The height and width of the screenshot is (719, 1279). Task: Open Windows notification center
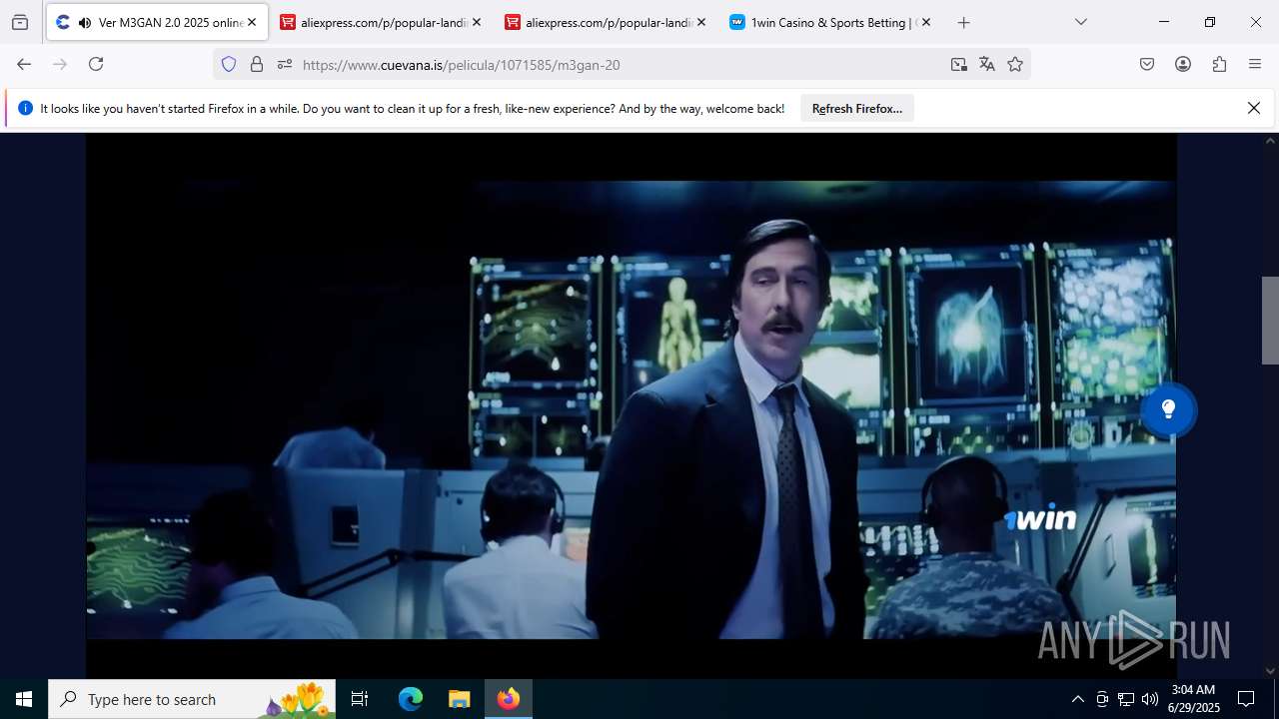[x=1246, y=699]
